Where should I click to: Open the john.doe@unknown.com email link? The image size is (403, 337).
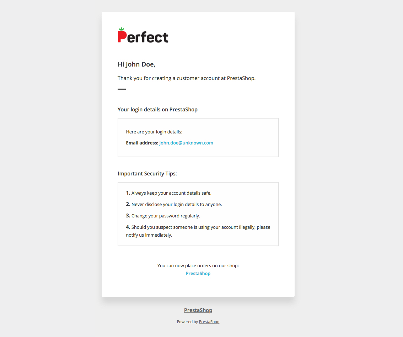pos(186,143)
